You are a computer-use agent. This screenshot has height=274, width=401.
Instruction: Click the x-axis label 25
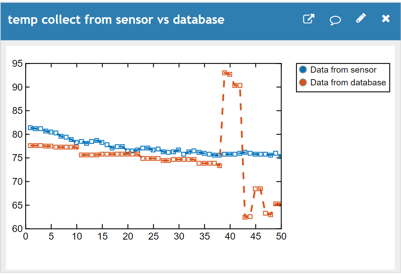(x=153, y=236)
